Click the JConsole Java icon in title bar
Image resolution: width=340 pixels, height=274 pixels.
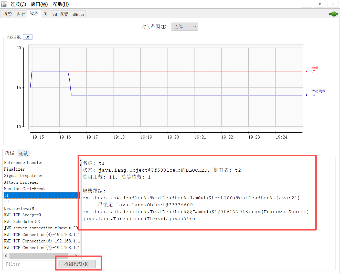(x=4, y=4)
